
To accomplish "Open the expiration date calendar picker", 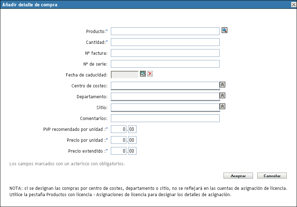I will 143,74.
